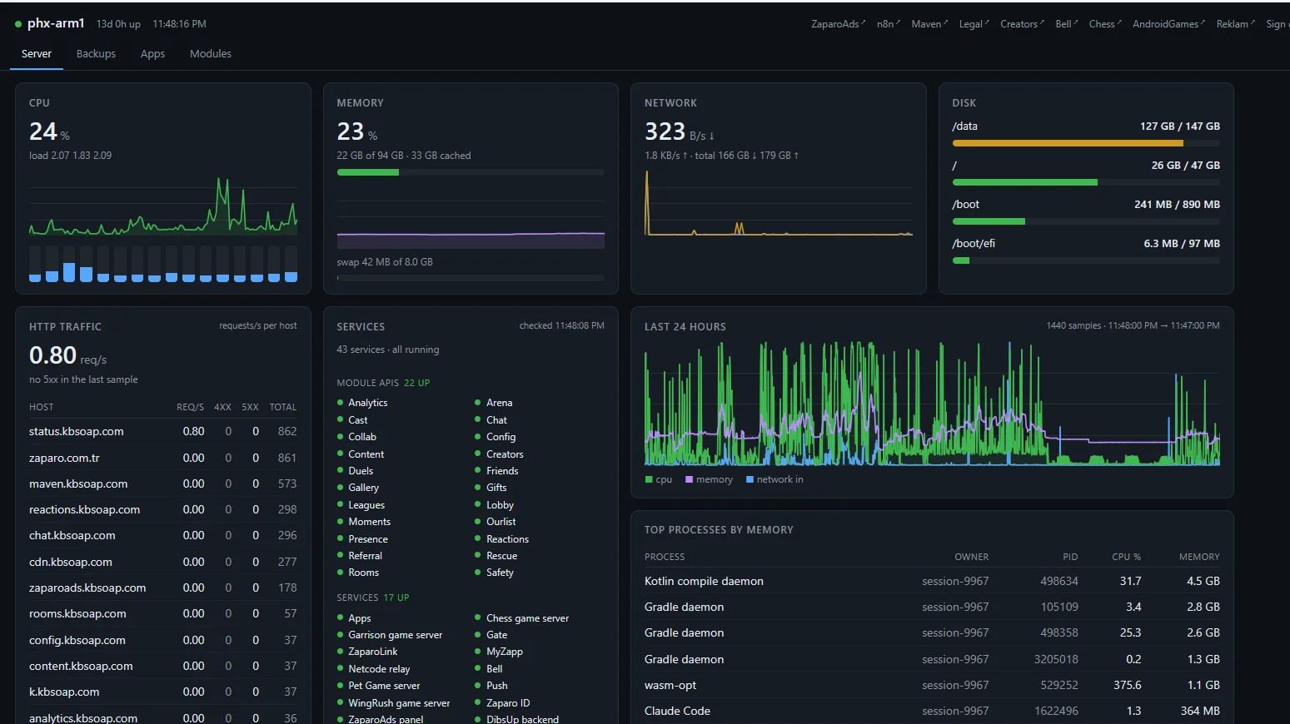Select the zaparo.com.tr host row
Viewport: 1290px width, 724px height.
[x=162, y=458]
